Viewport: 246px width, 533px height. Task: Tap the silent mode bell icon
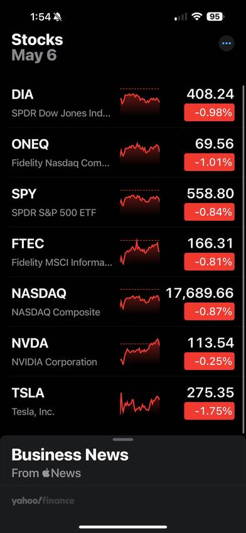(x=58, y=17)
